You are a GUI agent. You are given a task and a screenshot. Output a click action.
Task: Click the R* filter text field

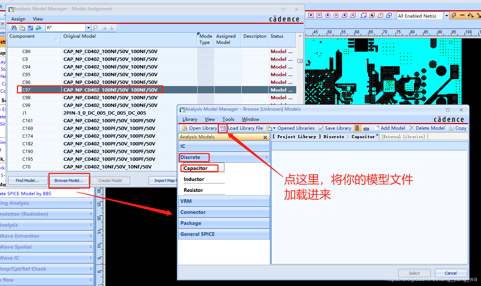click(66, 28)
